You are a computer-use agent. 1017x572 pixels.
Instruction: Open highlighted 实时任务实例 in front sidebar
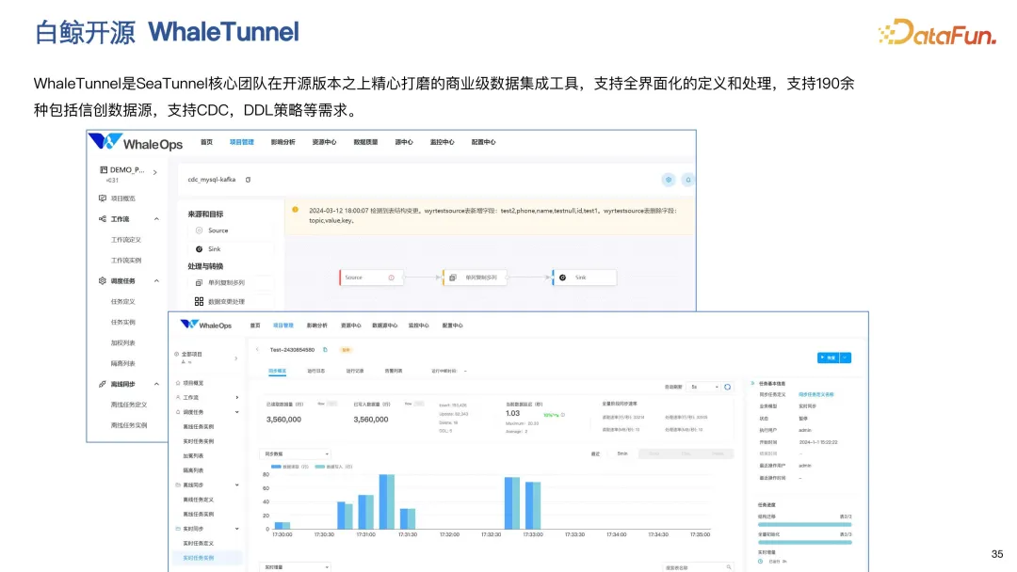tap(207, 558)
